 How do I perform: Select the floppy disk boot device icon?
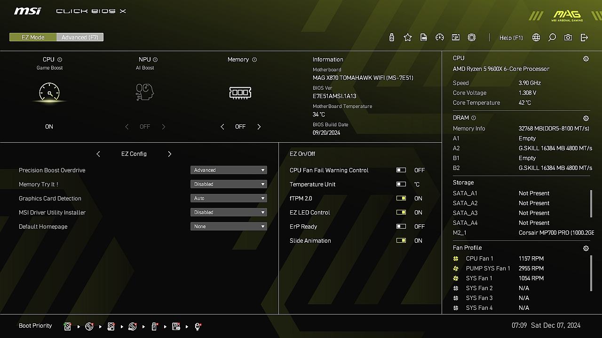pyautogui.click(x=176, y=326)
